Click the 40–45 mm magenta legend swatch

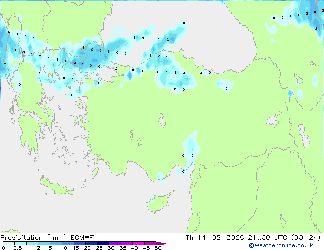[138, 243]
